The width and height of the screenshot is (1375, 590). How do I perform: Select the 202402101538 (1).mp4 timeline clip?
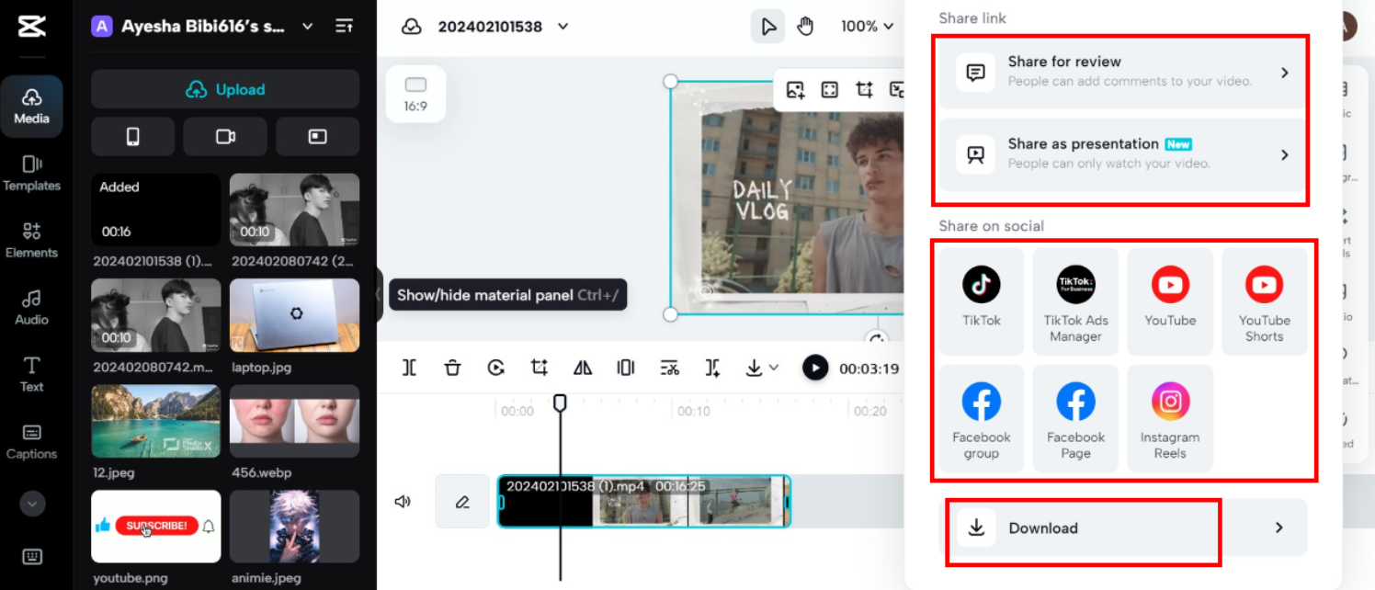coord(644,501)
